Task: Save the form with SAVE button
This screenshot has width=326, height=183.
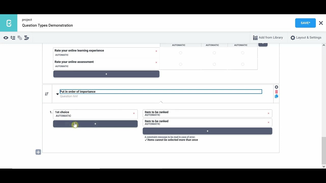Action: [x=305, y=23]
